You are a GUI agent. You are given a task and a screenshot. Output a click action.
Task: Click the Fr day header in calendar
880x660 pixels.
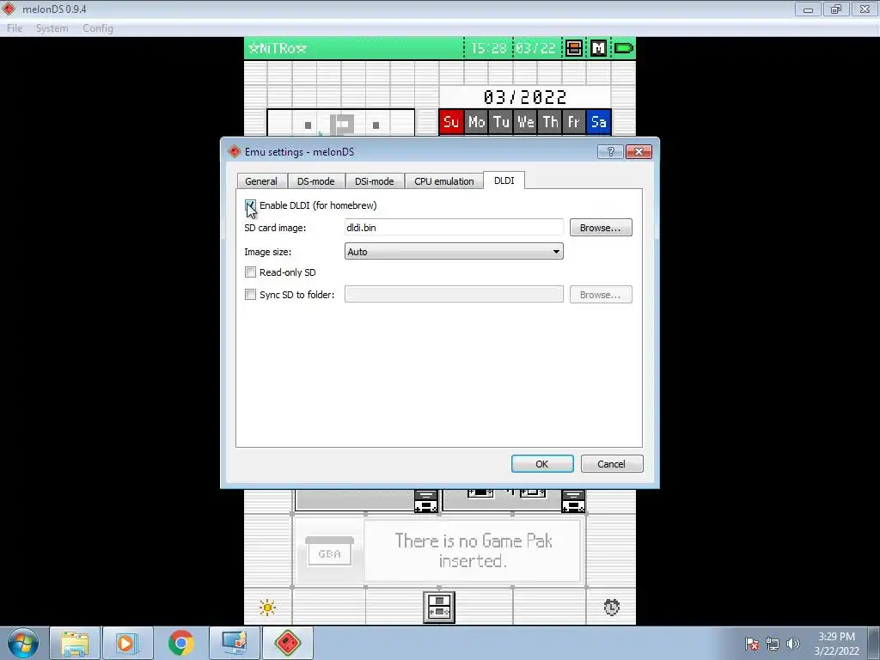[x=573, y=122]
